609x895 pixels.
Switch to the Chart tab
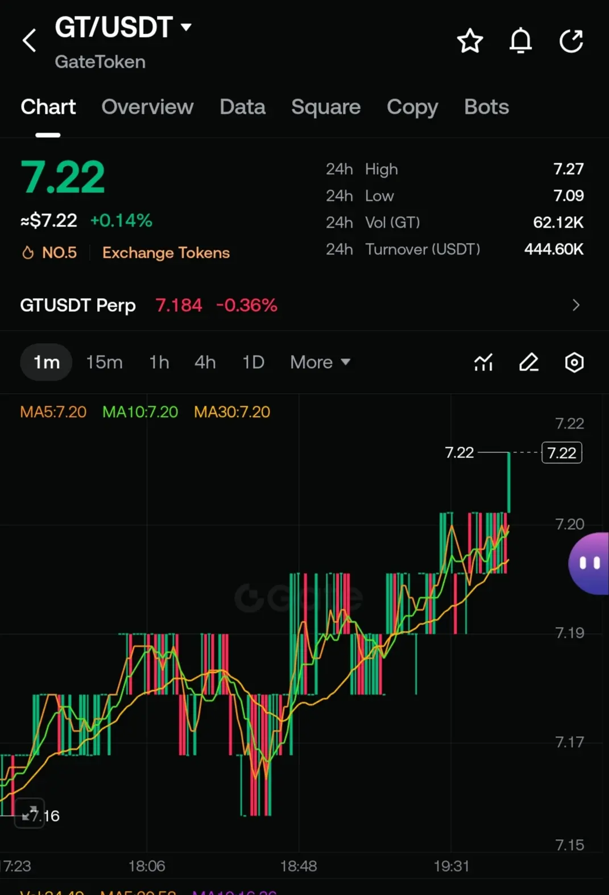(48, 107)
